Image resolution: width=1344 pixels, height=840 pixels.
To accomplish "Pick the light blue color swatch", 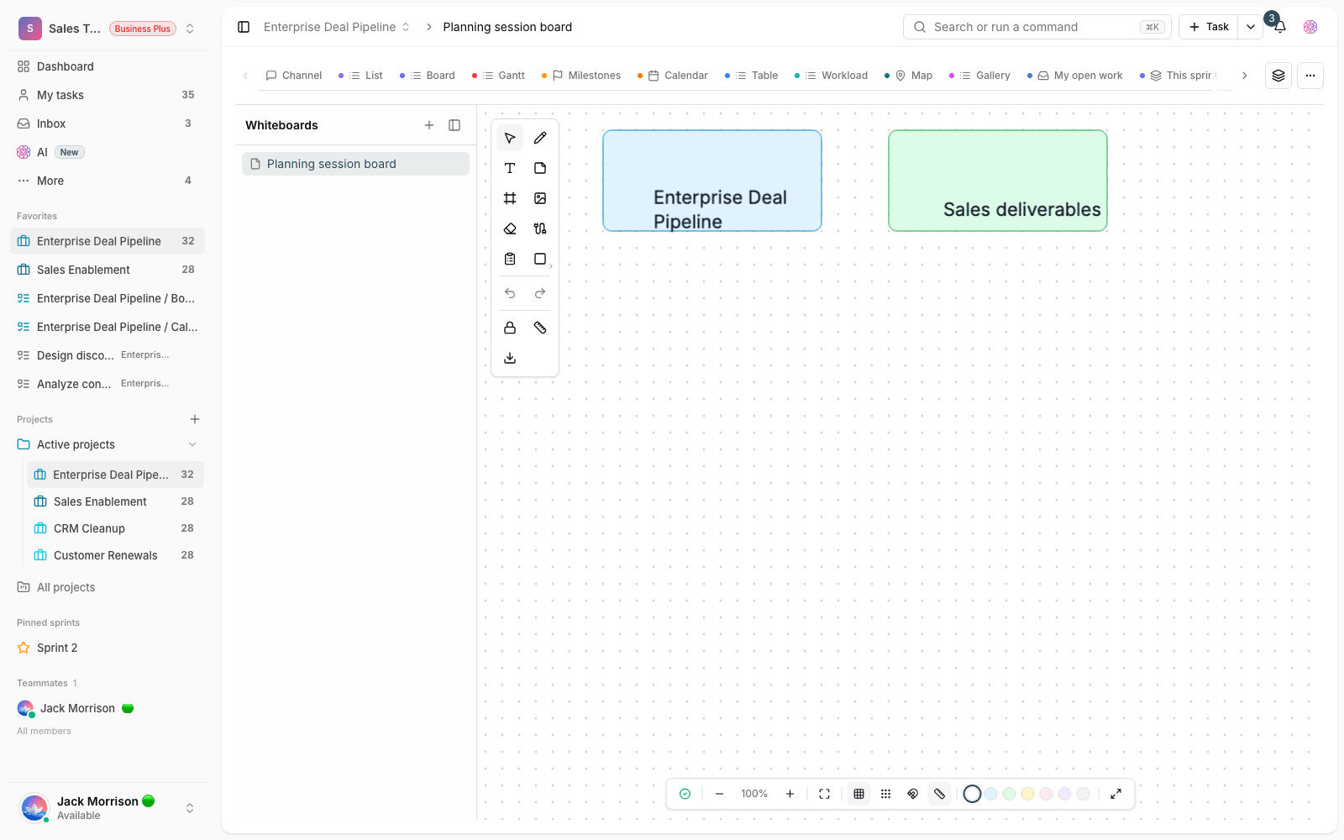I will coord(990,794).
